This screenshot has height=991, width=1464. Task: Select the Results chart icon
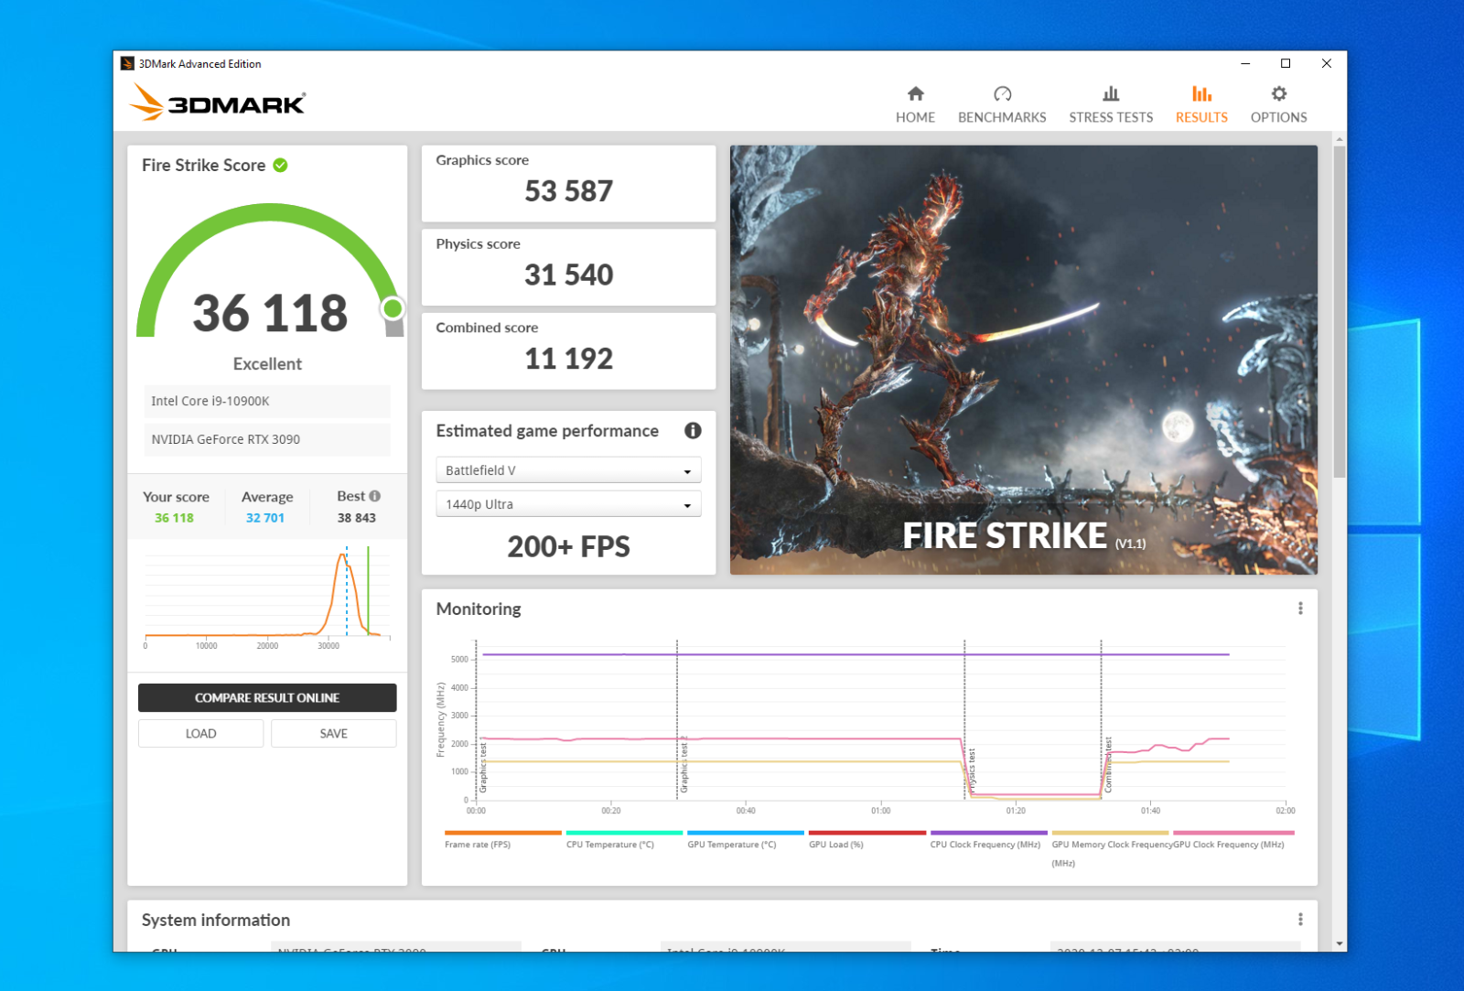(1201, 93)
